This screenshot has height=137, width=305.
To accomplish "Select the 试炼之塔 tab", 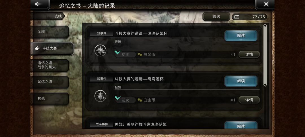I will (50, 82).
